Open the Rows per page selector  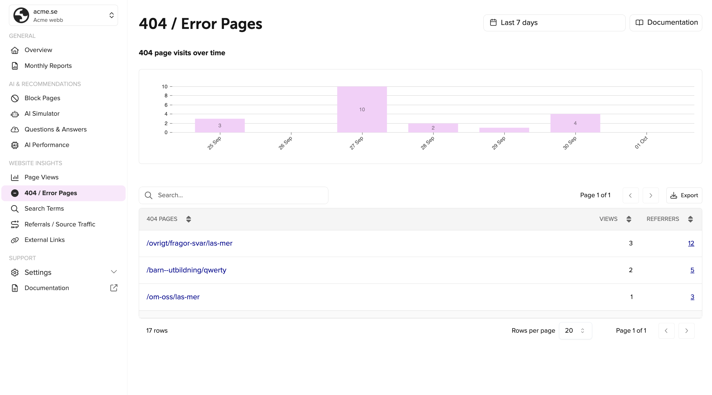coord(575,331)
